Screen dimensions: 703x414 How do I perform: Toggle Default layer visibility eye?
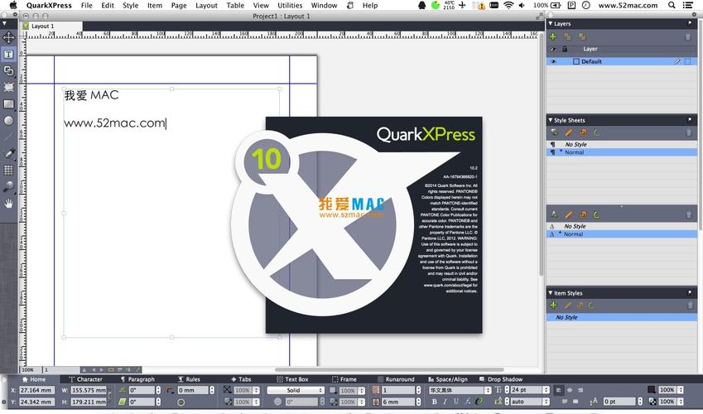point(553,61)
